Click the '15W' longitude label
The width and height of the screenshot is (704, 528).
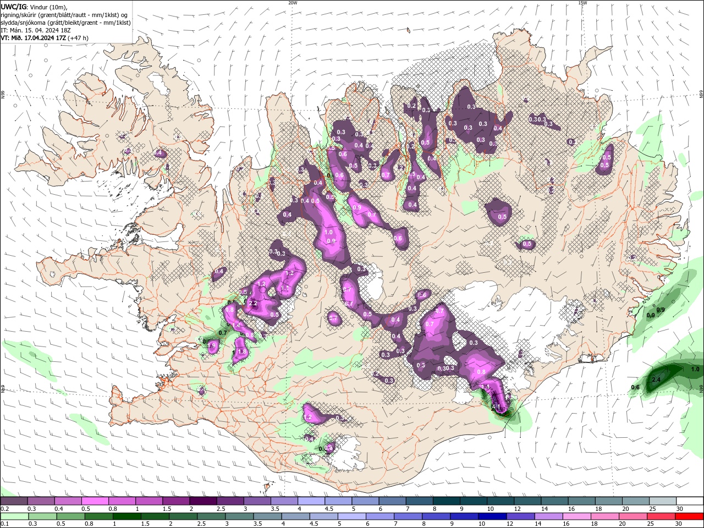pyautogui.click(x=582, y=3)
